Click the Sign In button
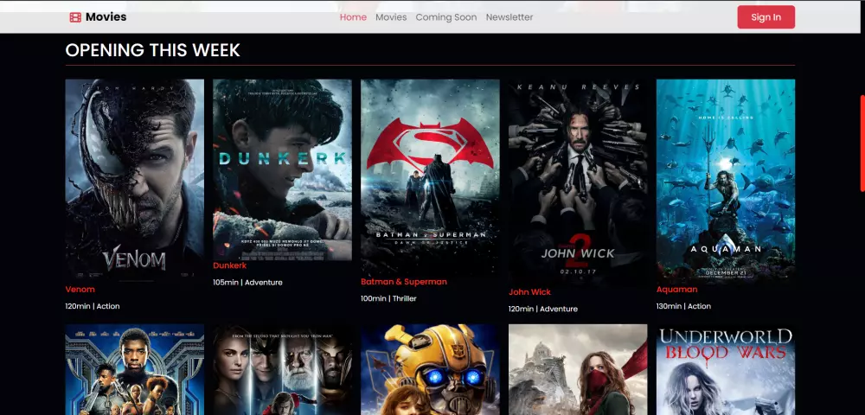This screenshot has height=415, width=865. (766, 17)
